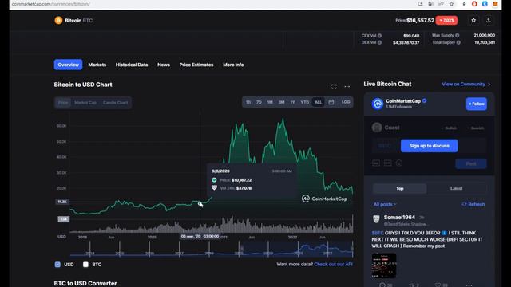
Task: Click the share Bitcoin page icon
Action: [488, 20]
